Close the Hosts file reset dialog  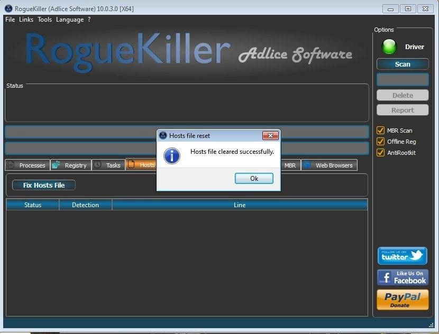click(270, 136)
